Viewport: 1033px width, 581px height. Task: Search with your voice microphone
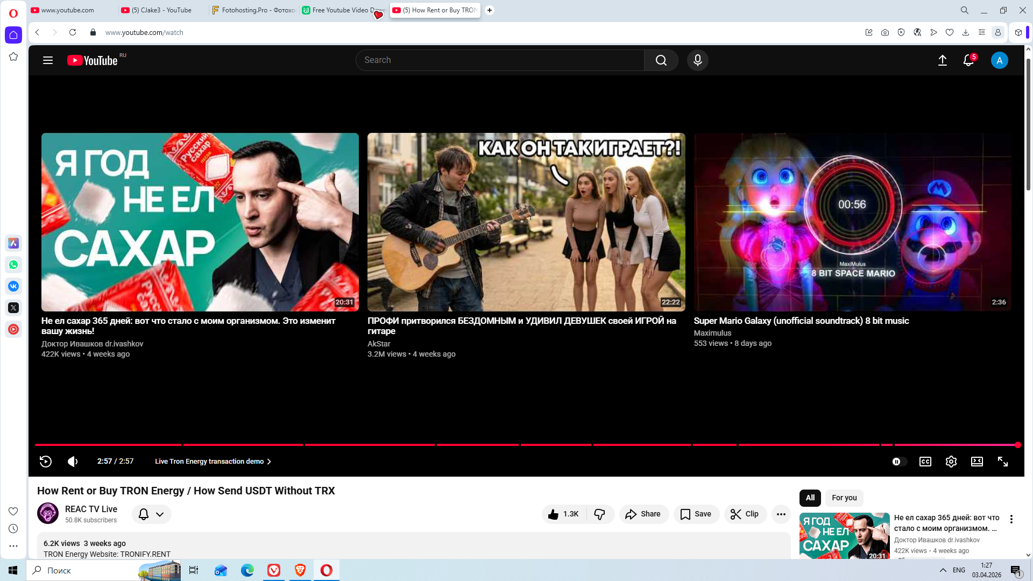[x=697, y=60]
